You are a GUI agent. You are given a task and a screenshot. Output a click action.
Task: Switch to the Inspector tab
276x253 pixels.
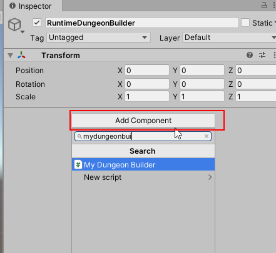[33, 6]
